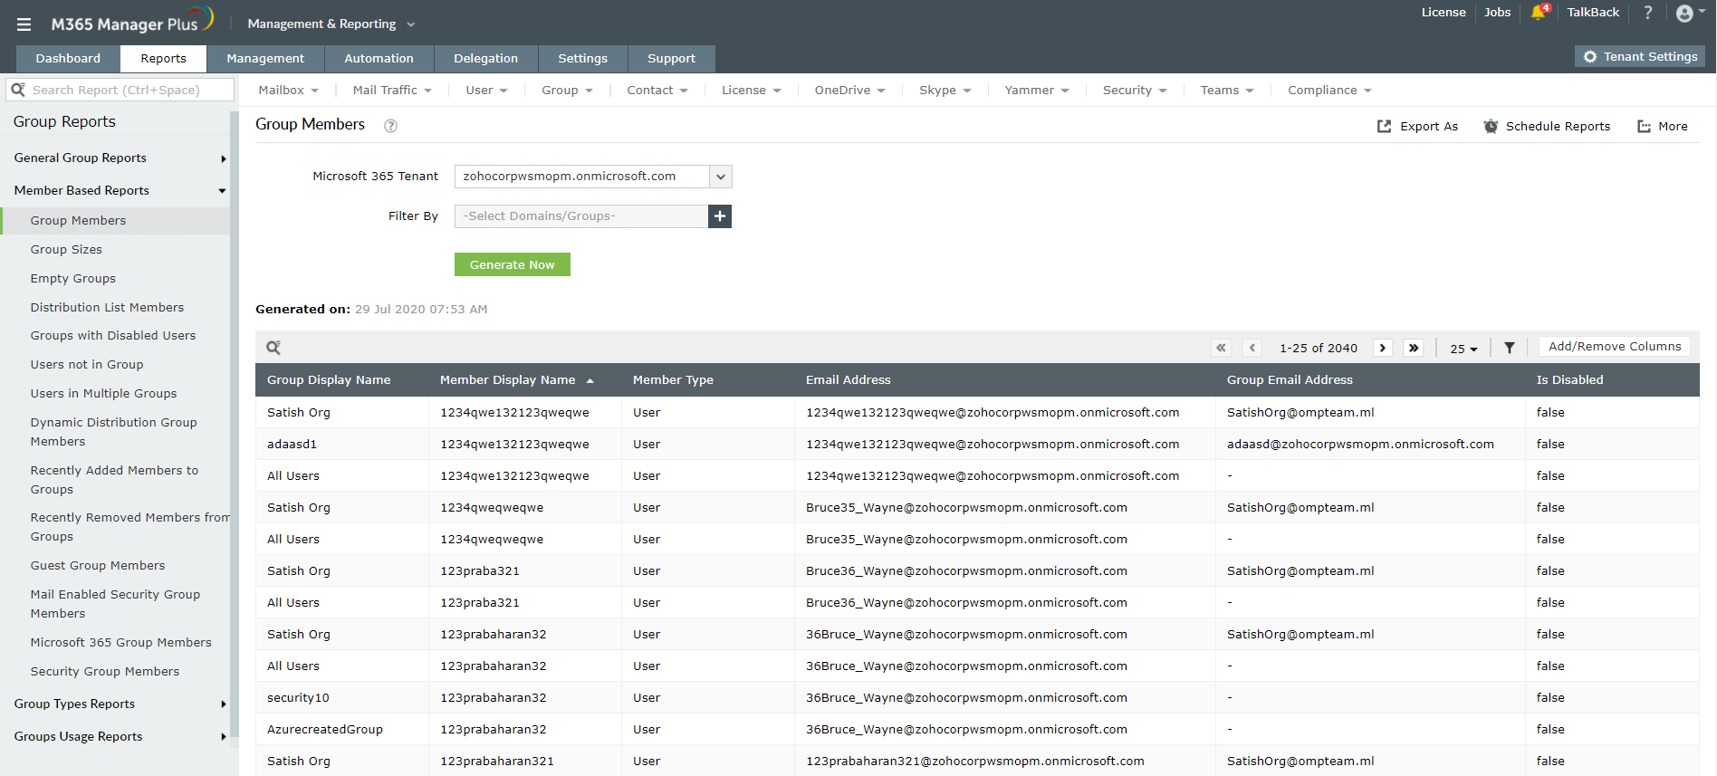Click the Generate Now button
Screen dimensions: 1717x776
pos(512,264)
